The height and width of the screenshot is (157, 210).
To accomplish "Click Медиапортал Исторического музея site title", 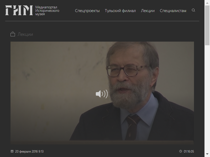I will pos(47,10).
